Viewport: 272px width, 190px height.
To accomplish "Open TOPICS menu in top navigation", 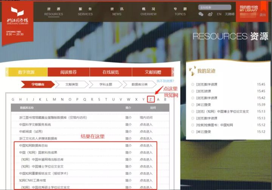I will [x=180, y=11].
